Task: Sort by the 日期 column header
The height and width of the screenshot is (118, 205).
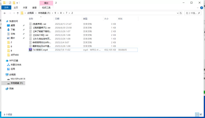Action: coord(57,19)
